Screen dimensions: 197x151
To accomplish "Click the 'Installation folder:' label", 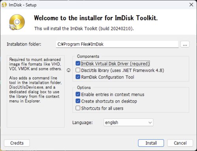I will point(24,44).
